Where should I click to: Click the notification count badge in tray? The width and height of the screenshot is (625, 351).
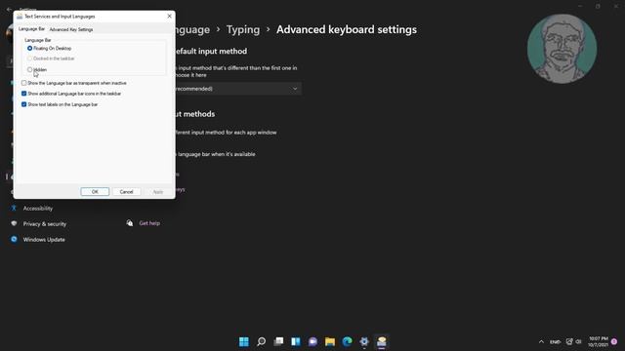614,342
